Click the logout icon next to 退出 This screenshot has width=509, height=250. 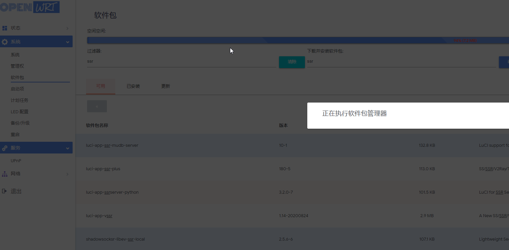tap(4, 191)
